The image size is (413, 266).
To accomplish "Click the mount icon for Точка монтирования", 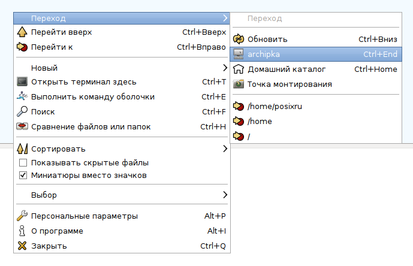I will point(239,84).
